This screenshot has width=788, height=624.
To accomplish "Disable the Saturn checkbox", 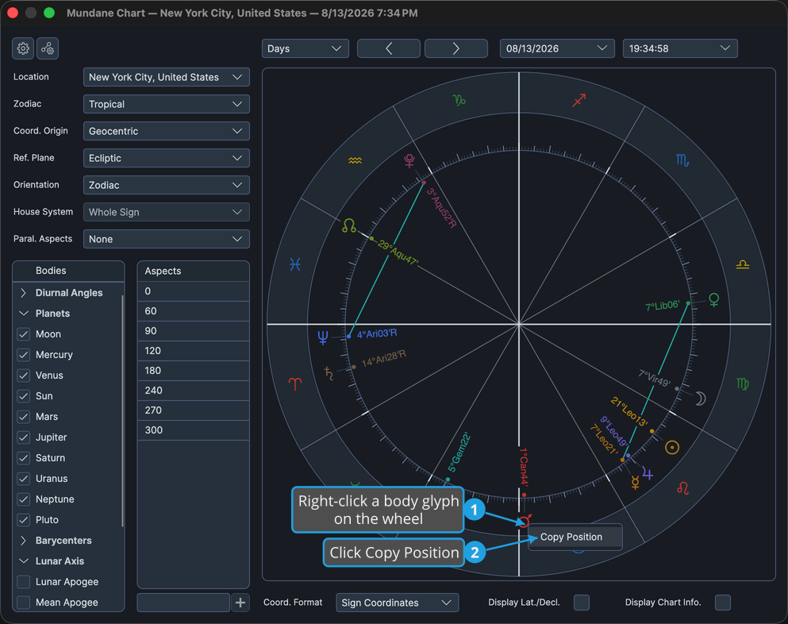I will 23,457.
